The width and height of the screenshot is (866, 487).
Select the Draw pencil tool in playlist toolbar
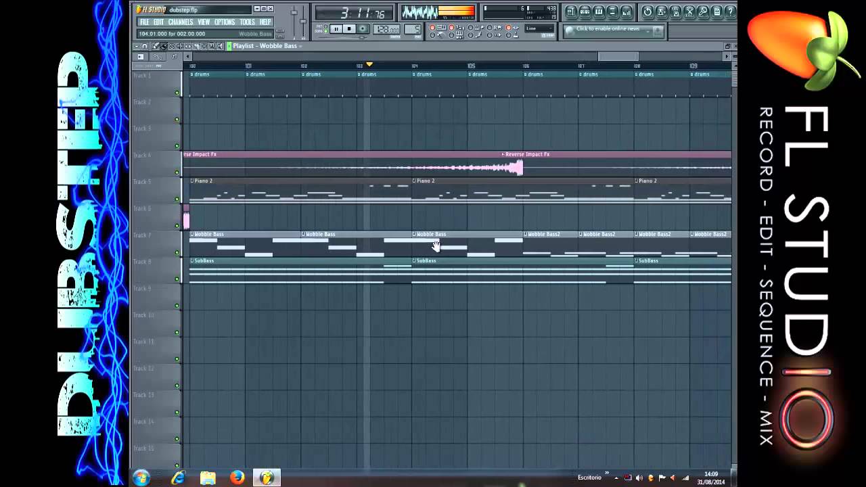tap(156, 46)
